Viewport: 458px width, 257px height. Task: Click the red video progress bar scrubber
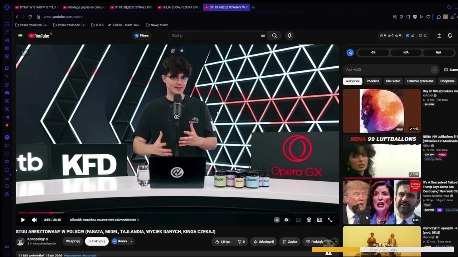click(x=52, y=213)
